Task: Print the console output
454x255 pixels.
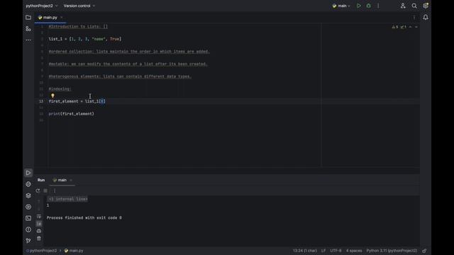Action: pos(39,231)
